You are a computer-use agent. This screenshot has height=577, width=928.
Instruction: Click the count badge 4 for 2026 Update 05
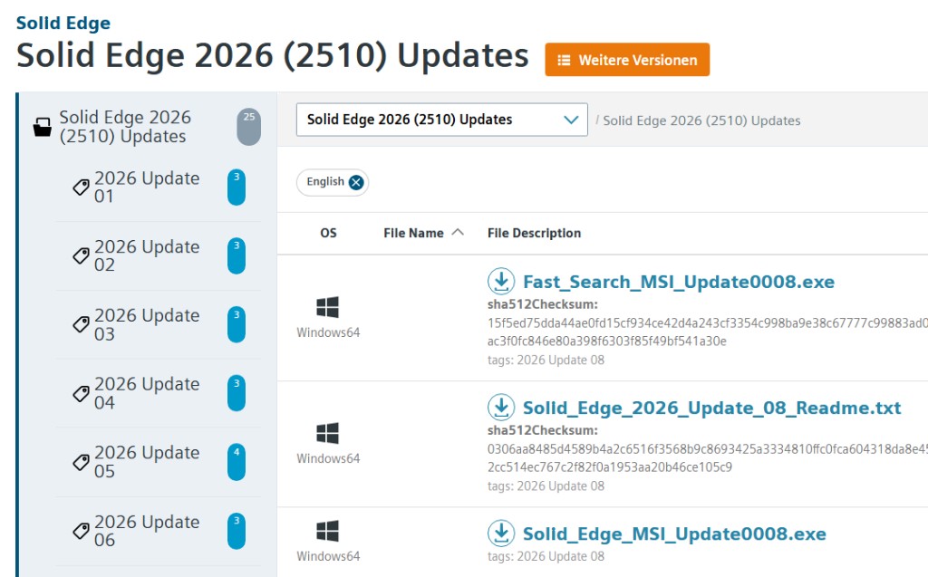tap(237, 462)
